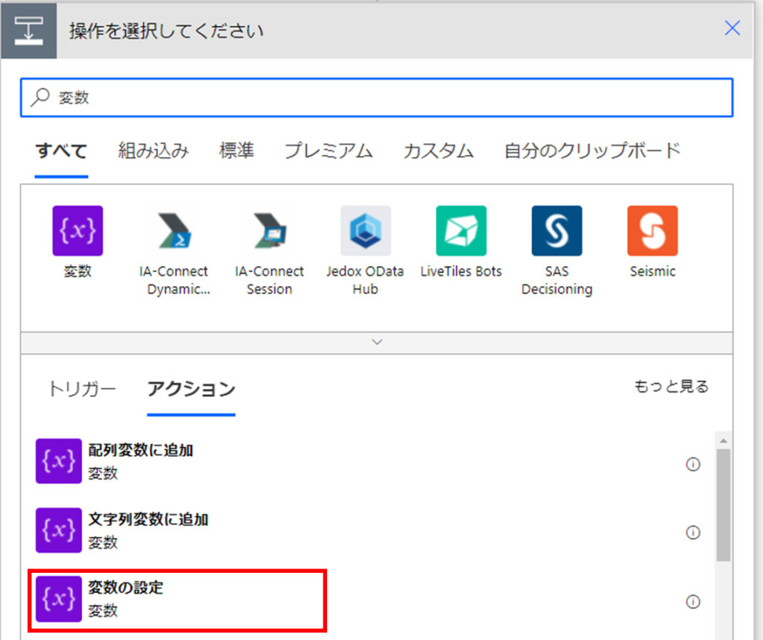Select the 変数 connector icon
Screen dimensions: 763x640
click(77, 231)
